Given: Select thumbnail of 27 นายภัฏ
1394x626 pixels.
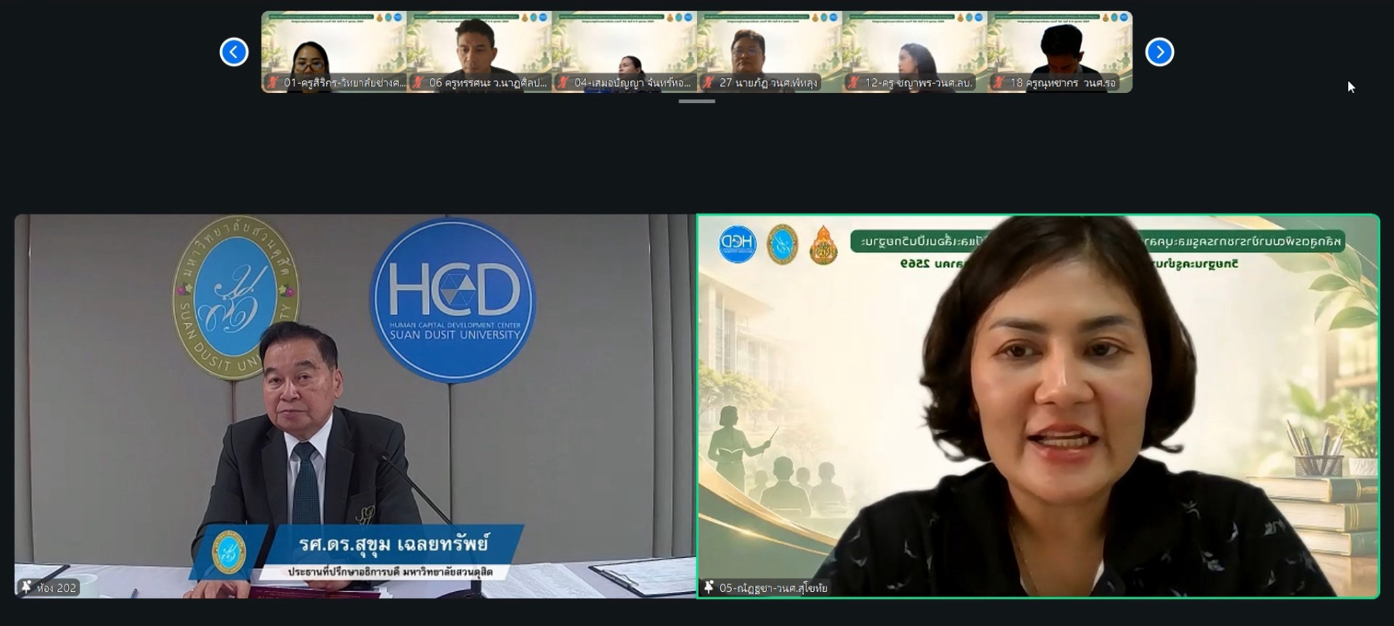Looking at the screenshot, I should click(x=770, y=52).
